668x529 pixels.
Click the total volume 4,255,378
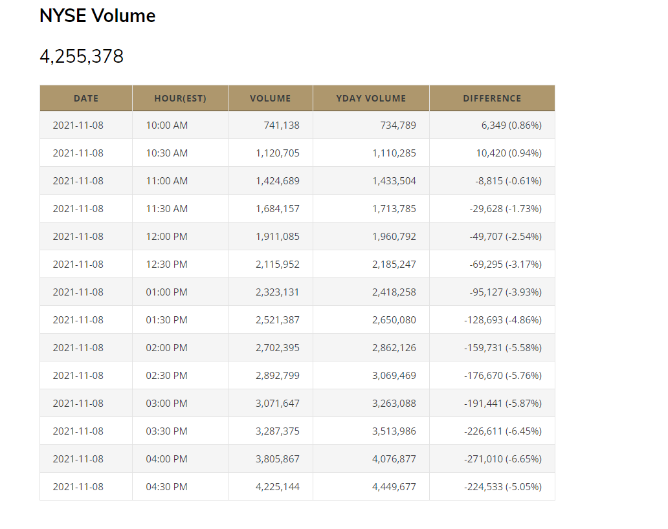coord(82,57)
